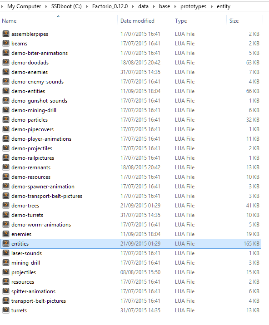Click the 63 KB size of demo-doodads
269x325 pixels.
[x=253, y=62]
